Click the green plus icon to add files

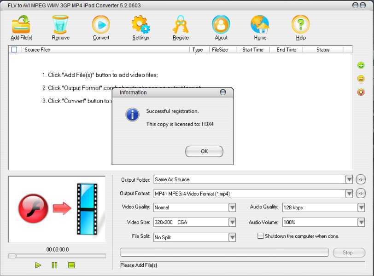pyautogui.click(x=361, y=65)
